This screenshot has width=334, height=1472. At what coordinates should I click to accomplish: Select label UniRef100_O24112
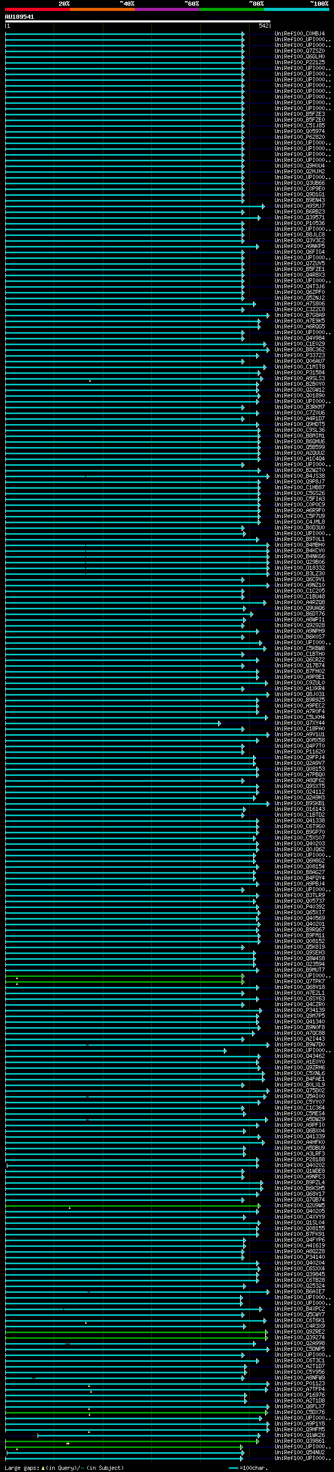(300, 792)
